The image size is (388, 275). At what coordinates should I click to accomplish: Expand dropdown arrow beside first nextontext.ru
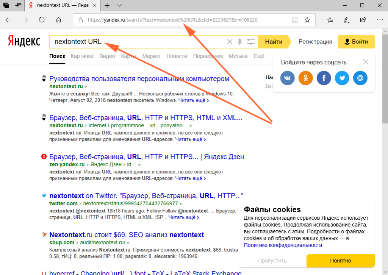(x=86, y=87)
